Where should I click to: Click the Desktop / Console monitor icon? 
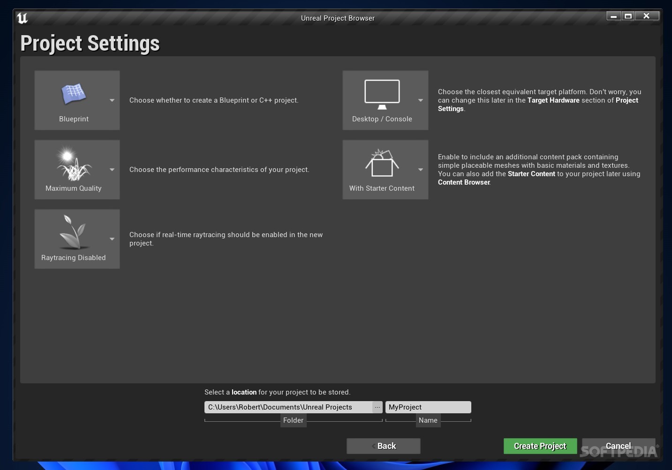(382, 94)
